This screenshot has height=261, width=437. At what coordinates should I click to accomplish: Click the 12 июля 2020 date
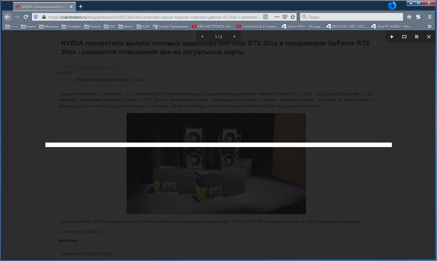tap(90, 67)
